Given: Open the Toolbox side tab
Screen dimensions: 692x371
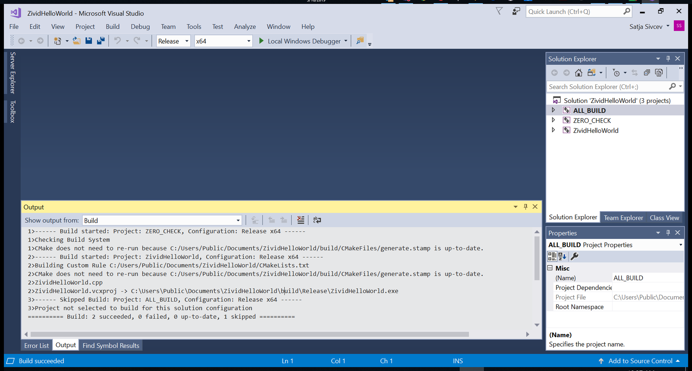Looking at the screenshot, I should coord(12,112).
